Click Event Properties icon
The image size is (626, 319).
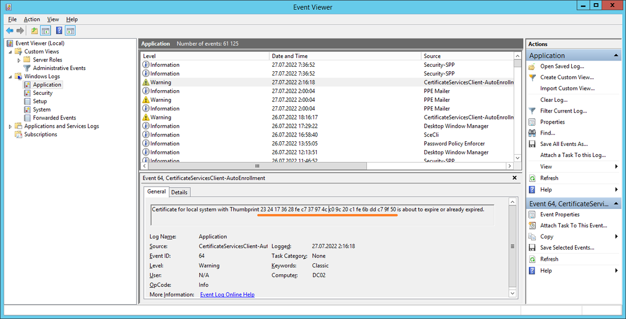tap(532, 214)
